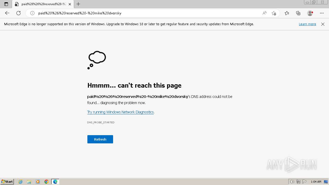Viewport: 329px width, 185px height.
Task: Select Microsoft Edge taskbar icon
Action: (55, 182)
